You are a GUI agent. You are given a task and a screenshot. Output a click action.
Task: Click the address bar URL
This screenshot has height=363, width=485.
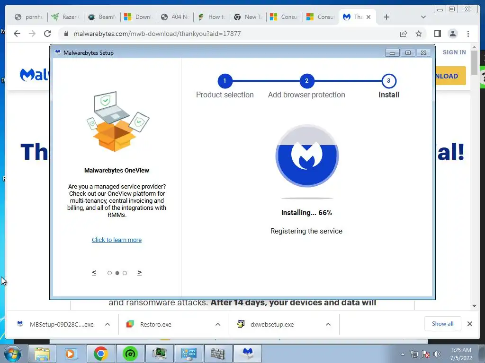[157, 34]
